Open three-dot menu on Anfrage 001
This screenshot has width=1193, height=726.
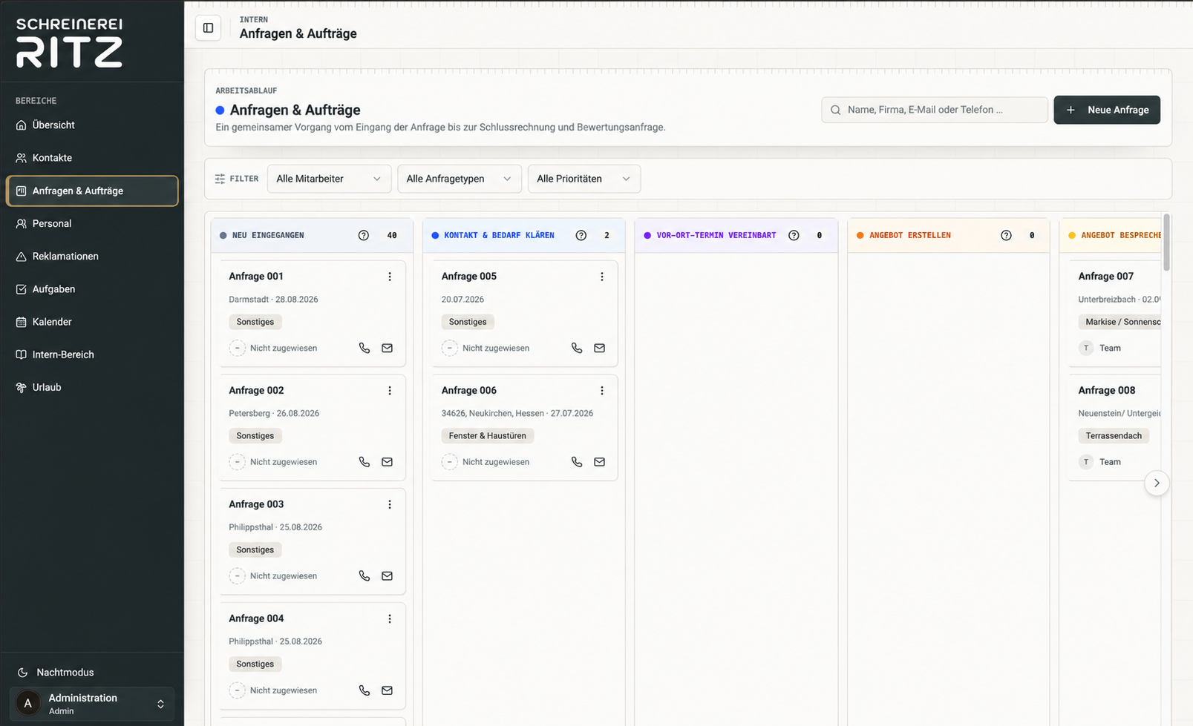390,277
